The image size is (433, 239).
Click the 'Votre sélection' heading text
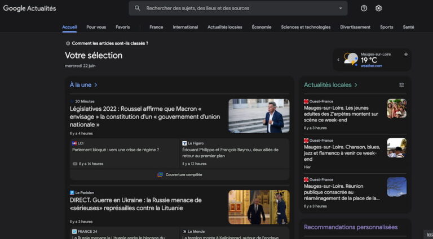(x=94, y=55)
